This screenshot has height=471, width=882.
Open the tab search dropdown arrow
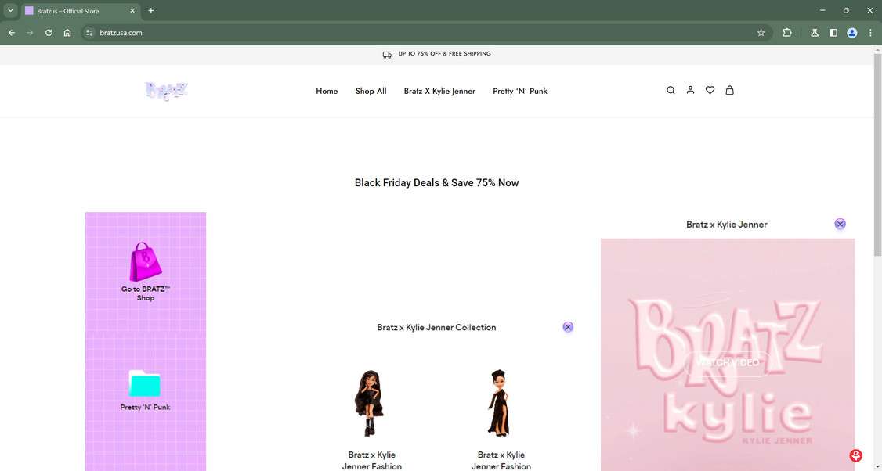10,10
